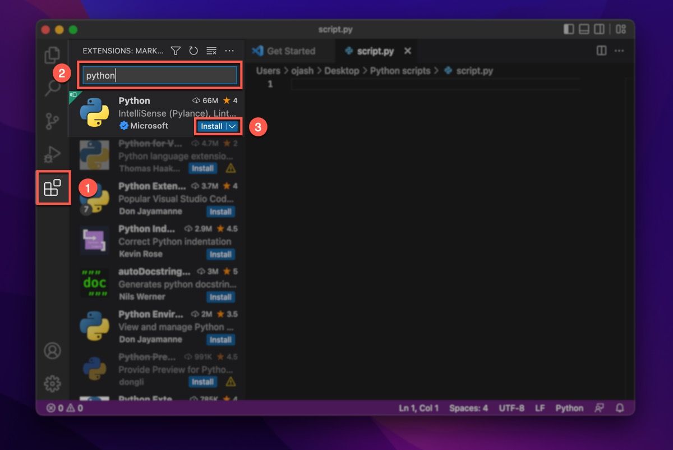Open the Accounts icon in the activity bar
Viewport: 673px width, 450px height.
tap(53, 350)
